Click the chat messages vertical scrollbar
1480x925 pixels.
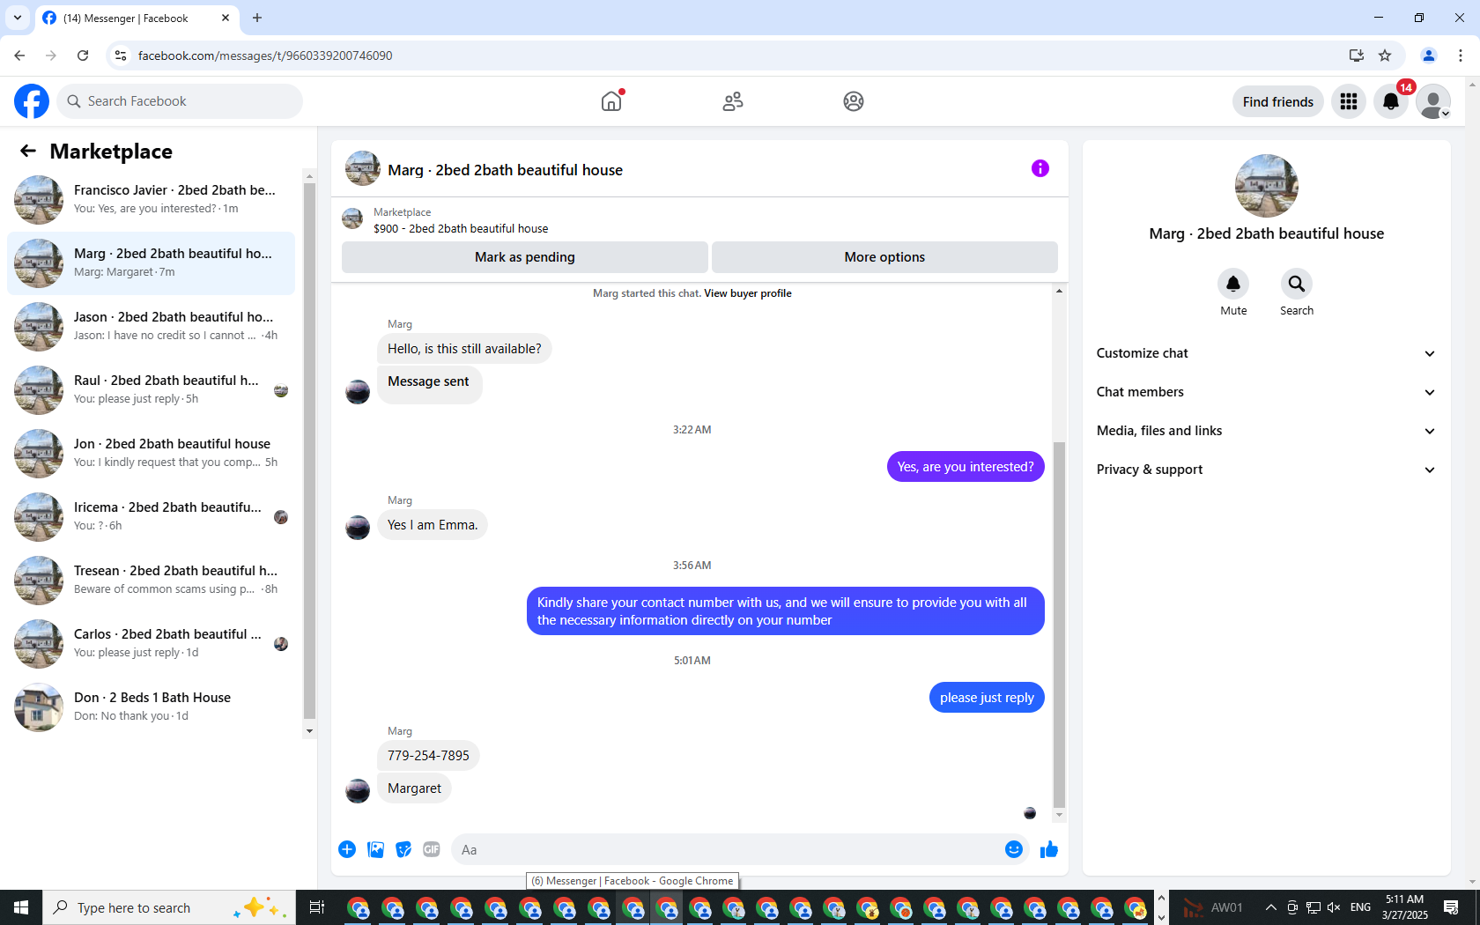point(1059,624)
